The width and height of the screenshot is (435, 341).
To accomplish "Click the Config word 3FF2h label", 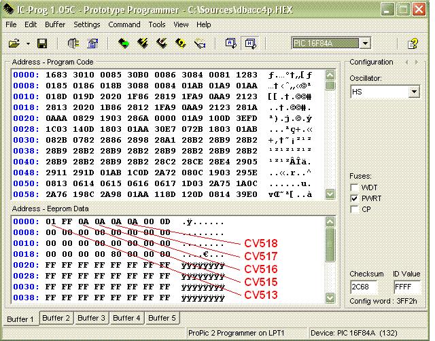I will (x=383, y=301).
